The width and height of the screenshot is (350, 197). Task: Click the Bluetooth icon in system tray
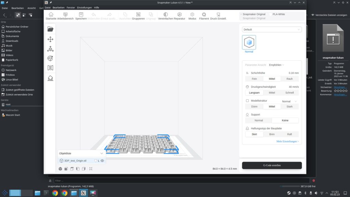305,193
